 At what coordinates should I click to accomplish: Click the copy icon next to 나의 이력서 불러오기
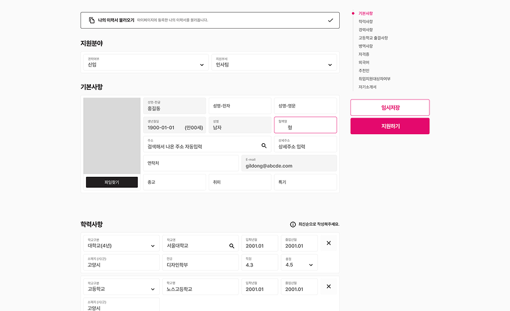coord(92,20)
